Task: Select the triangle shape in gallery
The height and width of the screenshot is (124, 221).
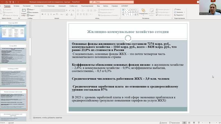Action: 123,12
